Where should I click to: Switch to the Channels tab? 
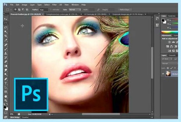coord(172,55)
